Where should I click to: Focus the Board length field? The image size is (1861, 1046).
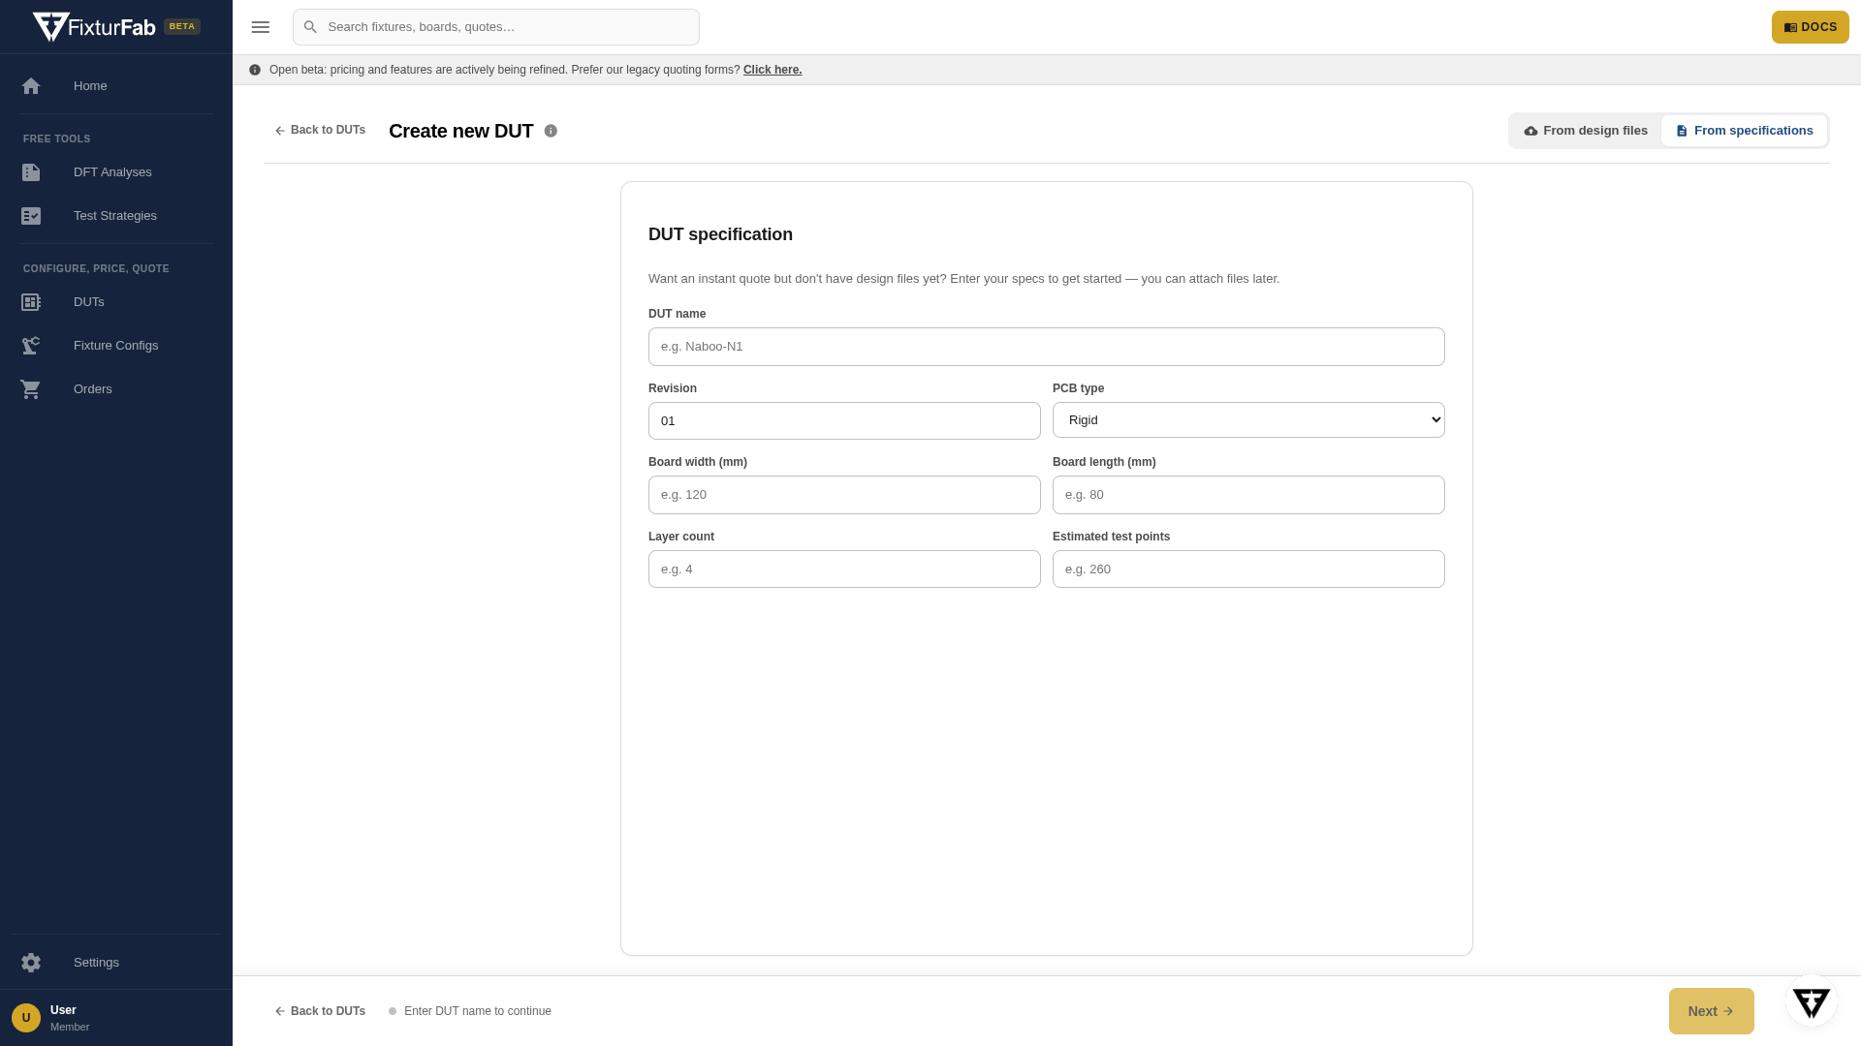coord(1248,495)
